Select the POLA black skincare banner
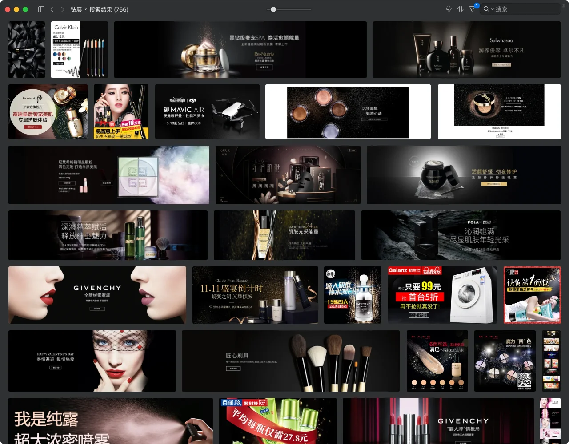The image size is (569, 444). pos(461,235)
